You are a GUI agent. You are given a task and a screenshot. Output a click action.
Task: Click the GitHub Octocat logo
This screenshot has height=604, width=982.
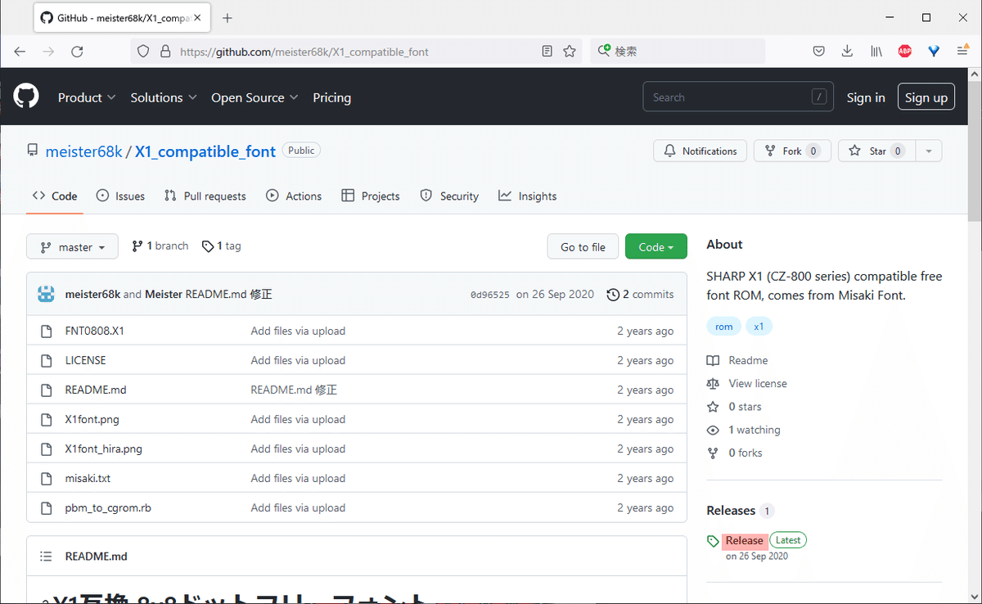[x=26, y=97]
